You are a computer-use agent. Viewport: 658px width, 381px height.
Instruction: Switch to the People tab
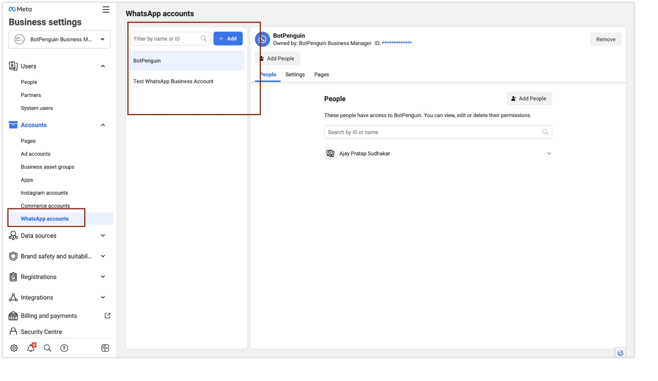(268, 75)
